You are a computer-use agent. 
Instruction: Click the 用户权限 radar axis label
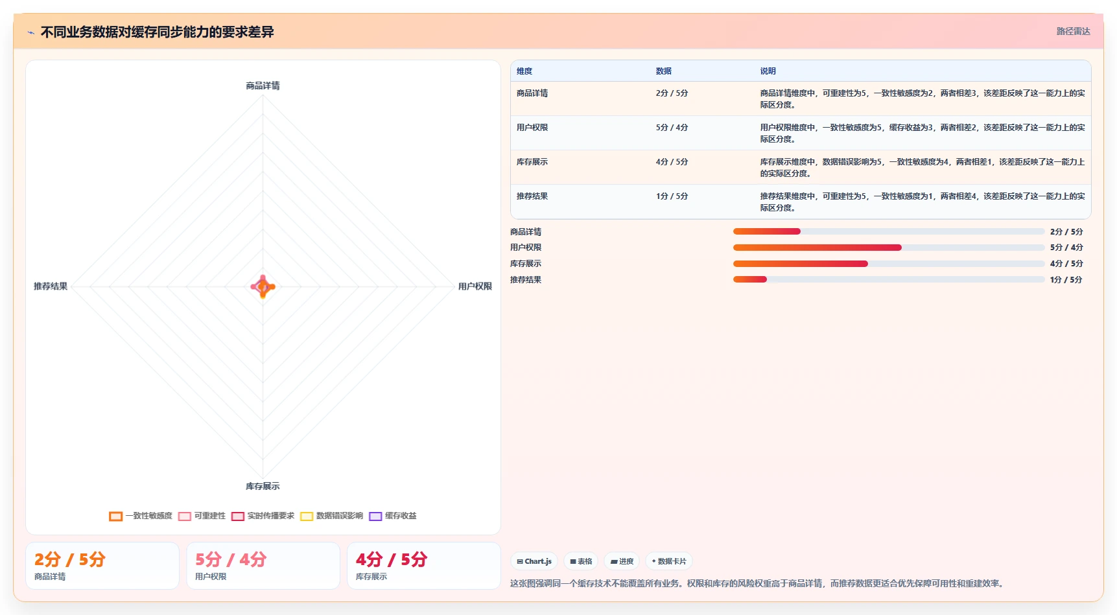[475, 286]
